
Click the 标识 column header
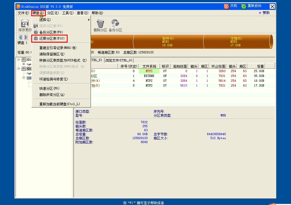click(165, 66)
